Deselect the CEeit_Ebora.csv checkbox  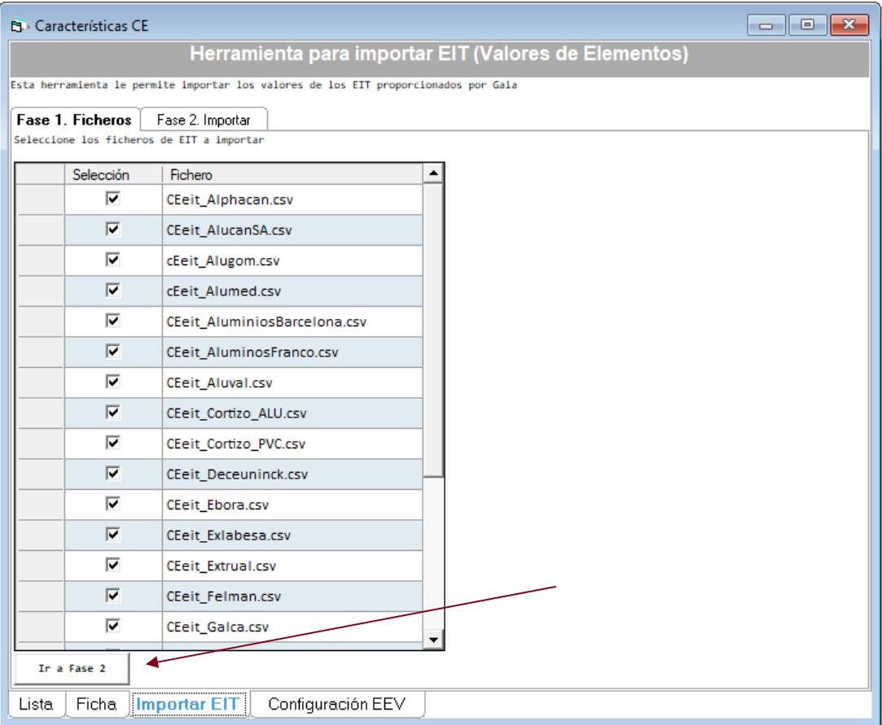(113, 504)
